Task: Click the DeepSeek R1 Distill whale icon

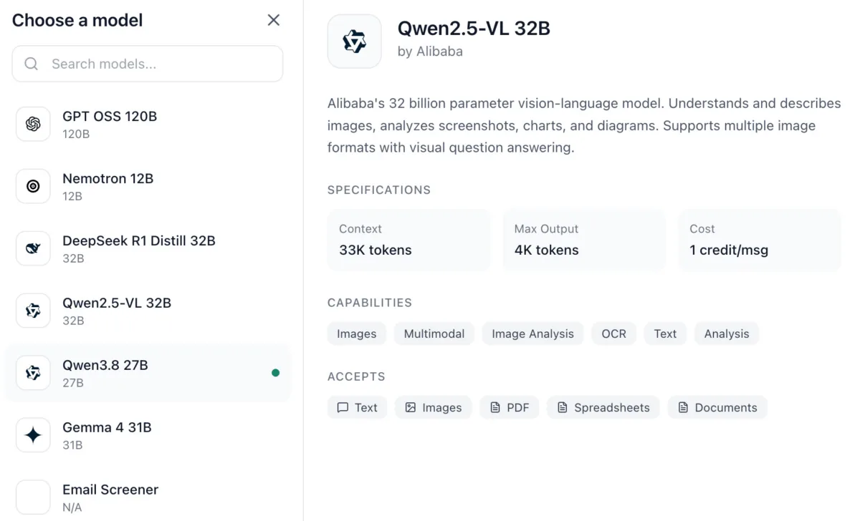Action: [x=33, y=248]
